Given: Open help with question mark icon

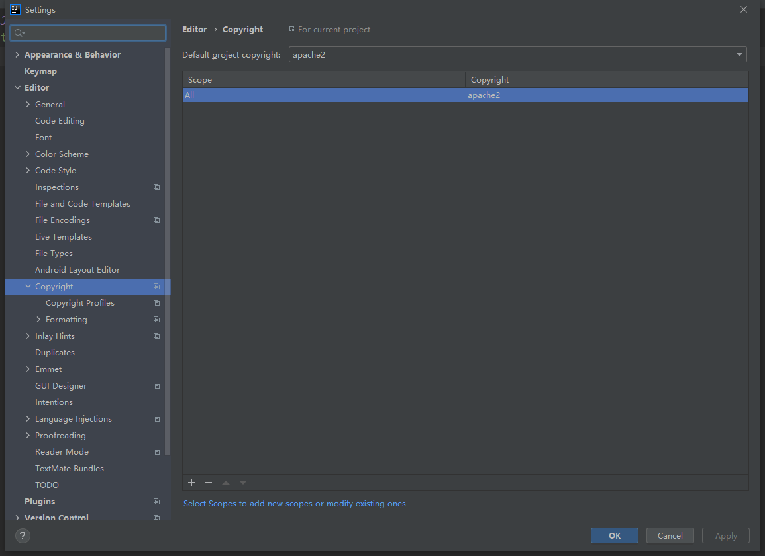Looking at the screenshot, I should (x=23, y=535).
